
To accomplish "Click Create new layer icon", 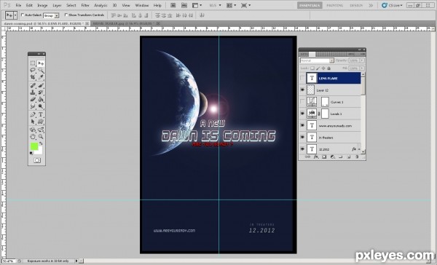I will [348, 157].
